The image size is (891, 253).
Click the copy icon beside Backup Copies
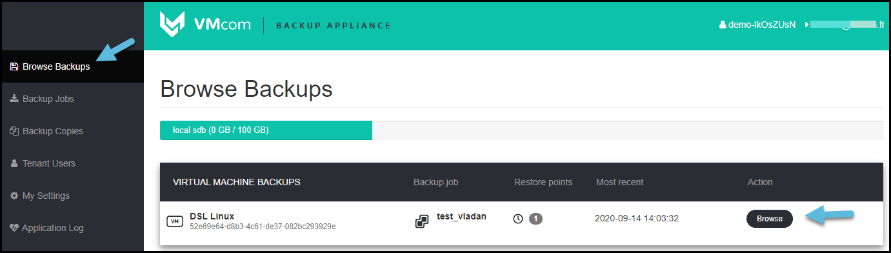pos(14,131)
